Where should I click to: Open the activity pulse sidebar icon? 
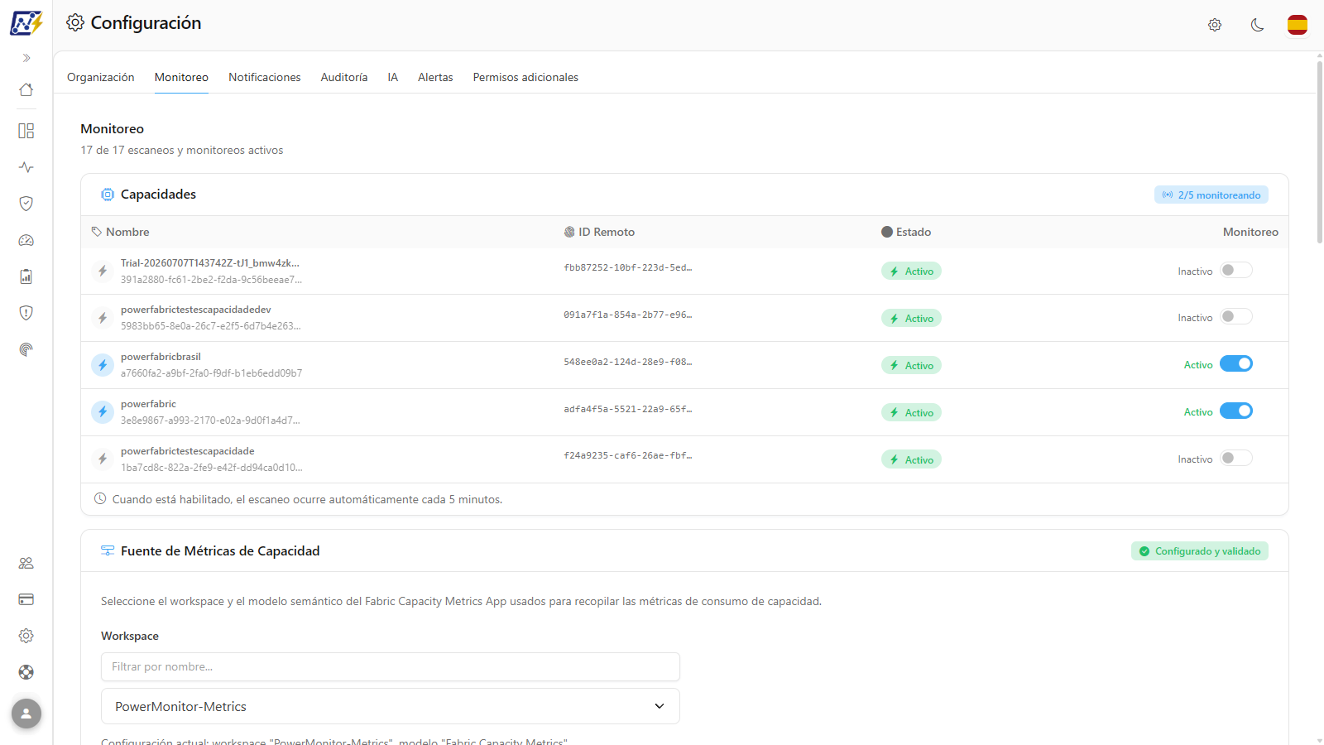26,167
